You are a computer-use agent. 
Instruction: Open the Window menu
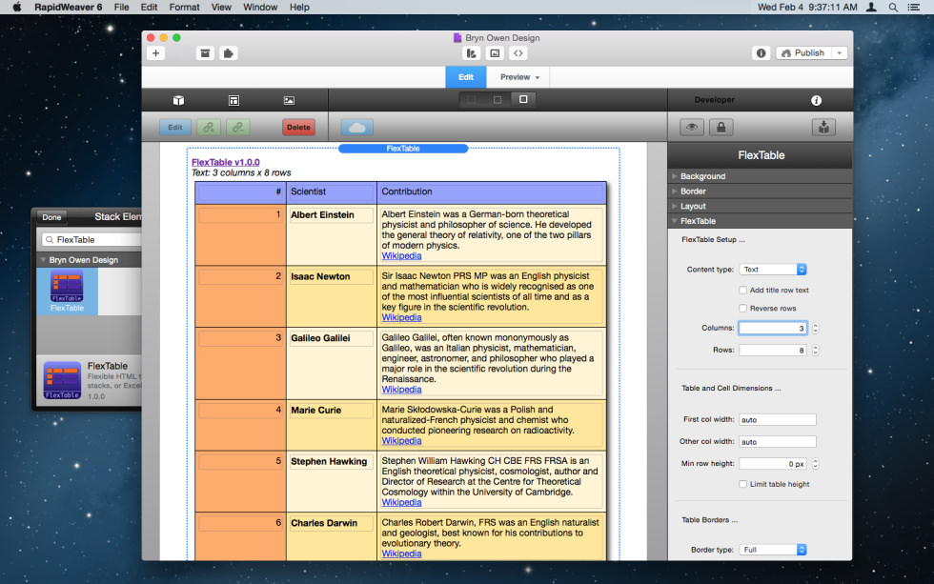[x=259, y=7]
